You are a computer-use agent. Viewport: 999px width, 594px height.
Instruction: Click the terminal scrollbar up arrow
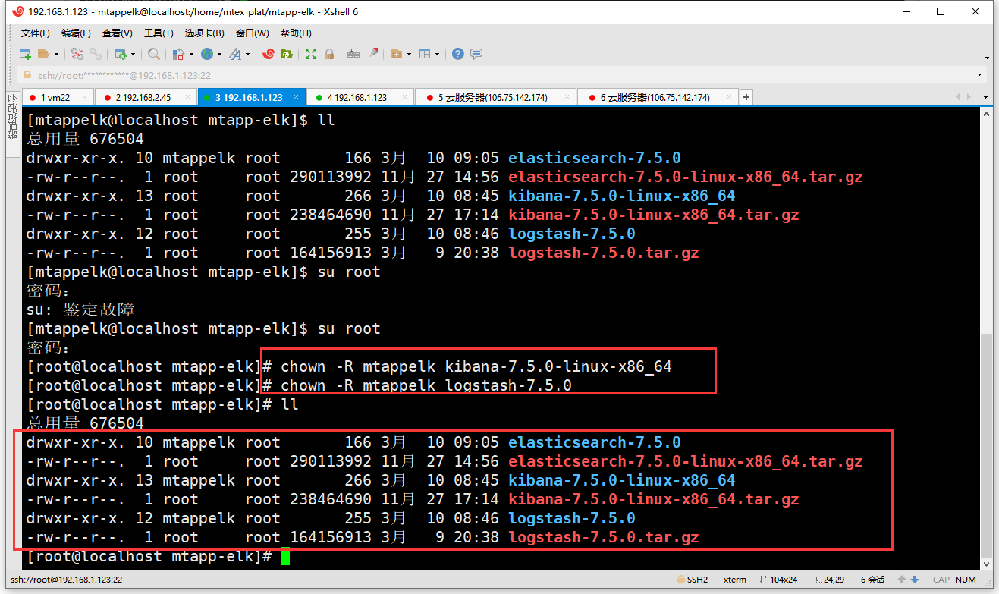(x=986, y=114)
